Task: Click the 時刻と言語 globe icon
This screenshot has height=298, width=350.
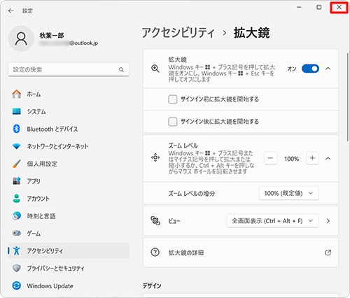Action: tap(16, 216)
